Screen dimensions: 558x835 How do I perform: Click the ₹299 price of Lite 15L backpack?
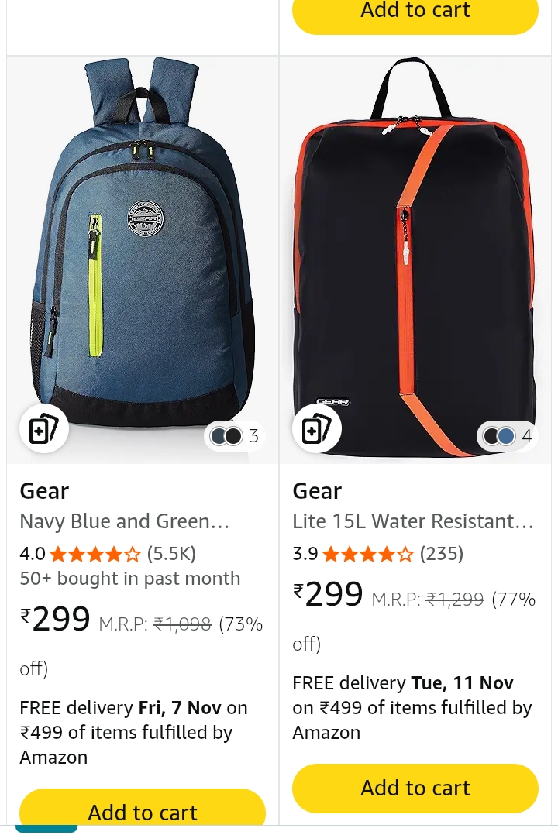(x=328, y=594)
